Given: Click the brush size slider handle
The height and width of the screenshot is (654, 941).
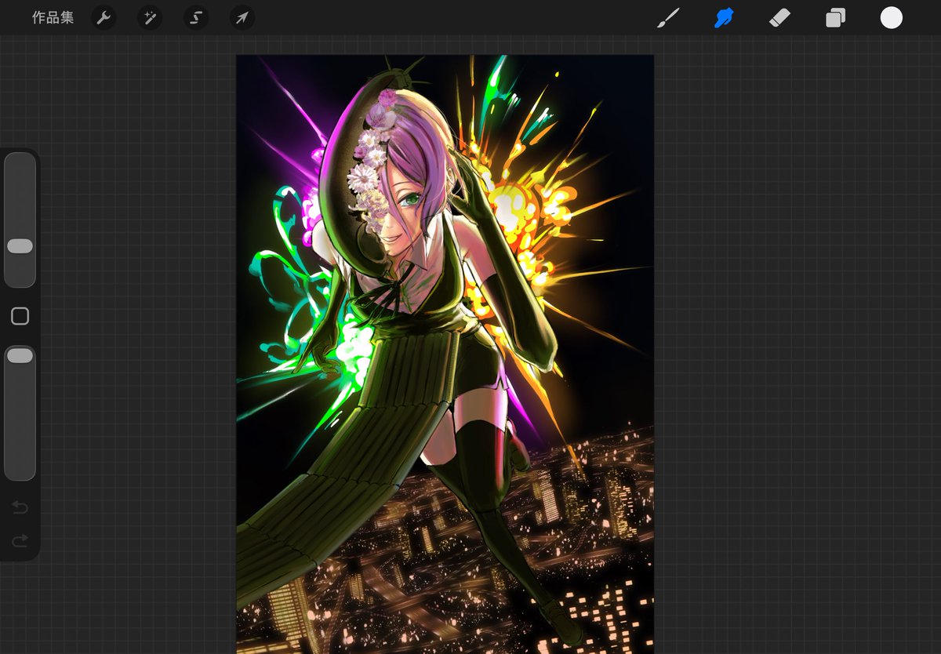Looking at the screenshot, I should 20,246.
